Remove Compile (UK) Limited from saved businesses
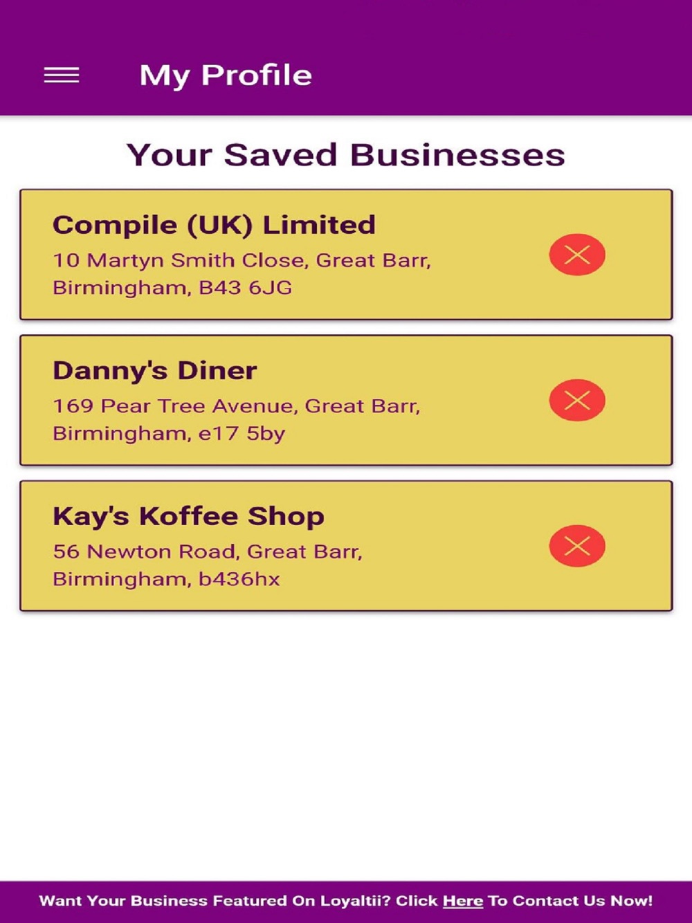Screen dimensions: 692x923 pyautogui.click(x=577, y=255)
